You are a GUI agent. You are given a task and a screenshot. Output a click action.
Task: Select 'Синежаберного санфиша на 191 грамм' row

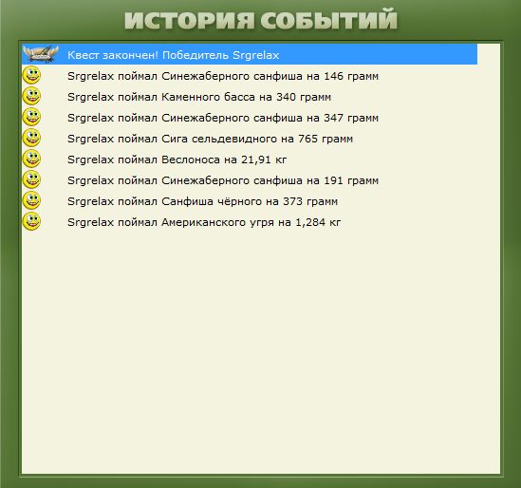(250, 180)
